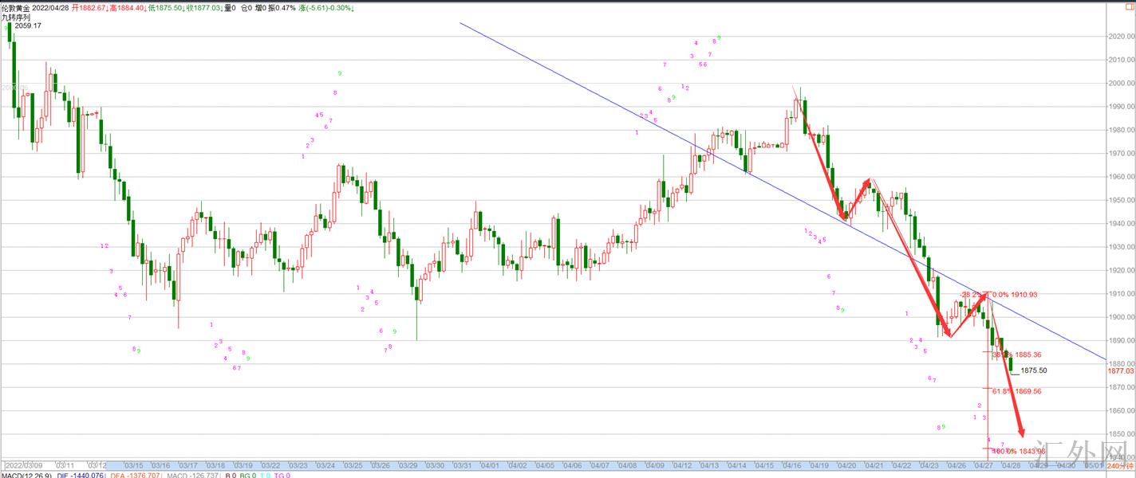Click the 1875.50 low price label
This screenshot has width=1136, height=478.
pos(1034,370)
